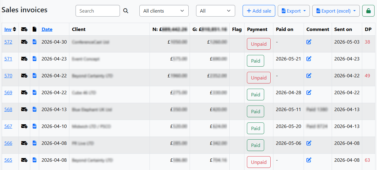377x170 pixels.
Task: Open PDF for invoice 568
Action: [x=35, y=109]
